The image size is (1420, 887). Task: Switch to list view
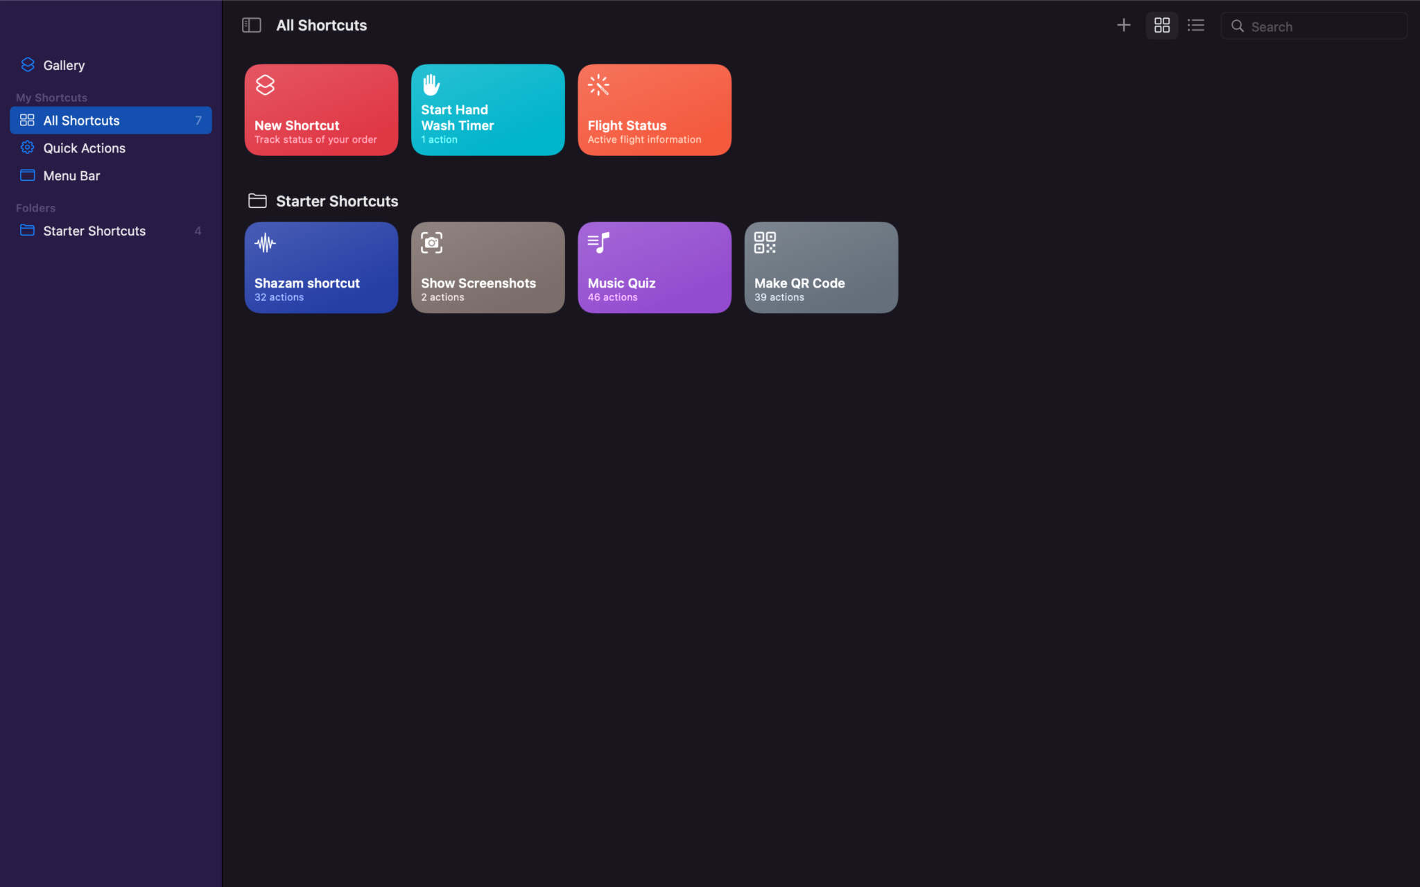pyautogui.click(x=1195, y=26)
